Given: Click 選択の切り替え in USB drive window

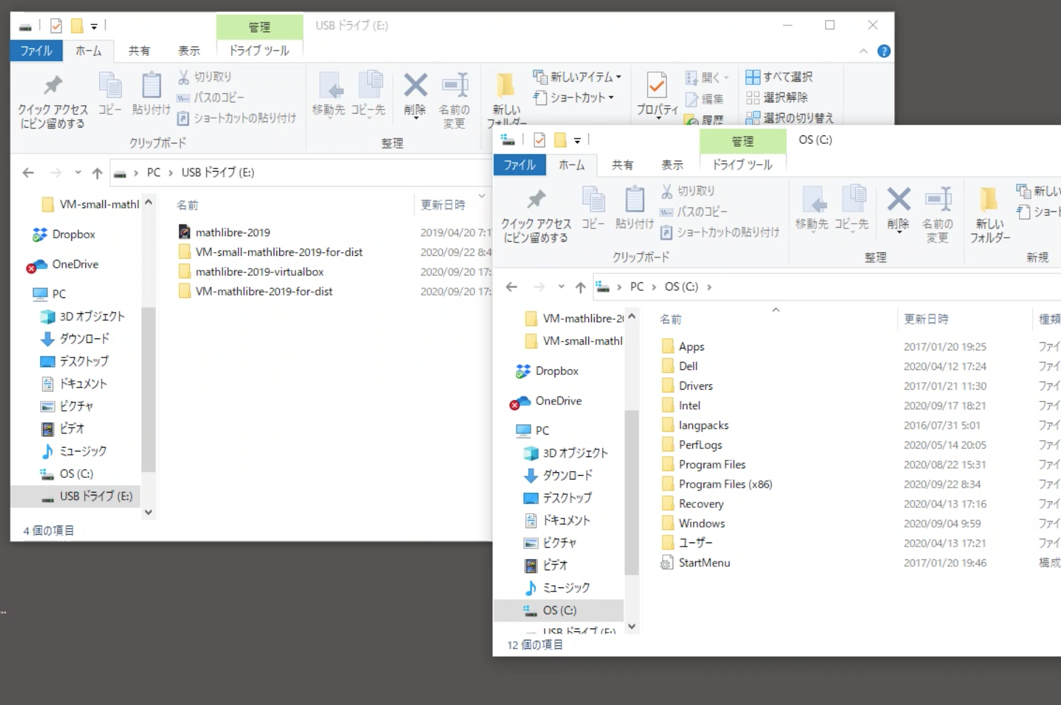Looking at the screenshot, I should pos(790,118).
